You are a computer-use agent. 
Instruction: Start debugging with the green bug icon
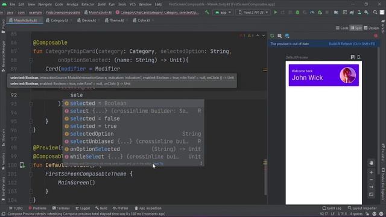pyautogui.click(x=297, y=12)
